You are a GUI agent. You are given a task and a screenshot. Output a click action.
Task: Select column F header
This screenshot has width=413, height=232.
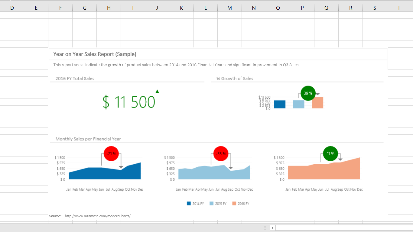(x=60, y=8)
